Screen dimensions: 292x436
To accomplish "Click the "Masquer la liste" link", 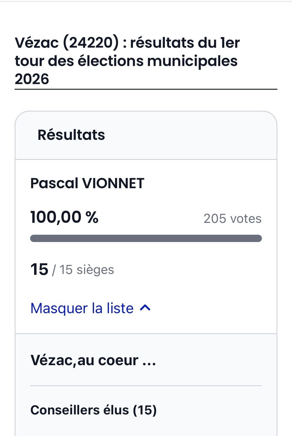I will tap(82, 308).
